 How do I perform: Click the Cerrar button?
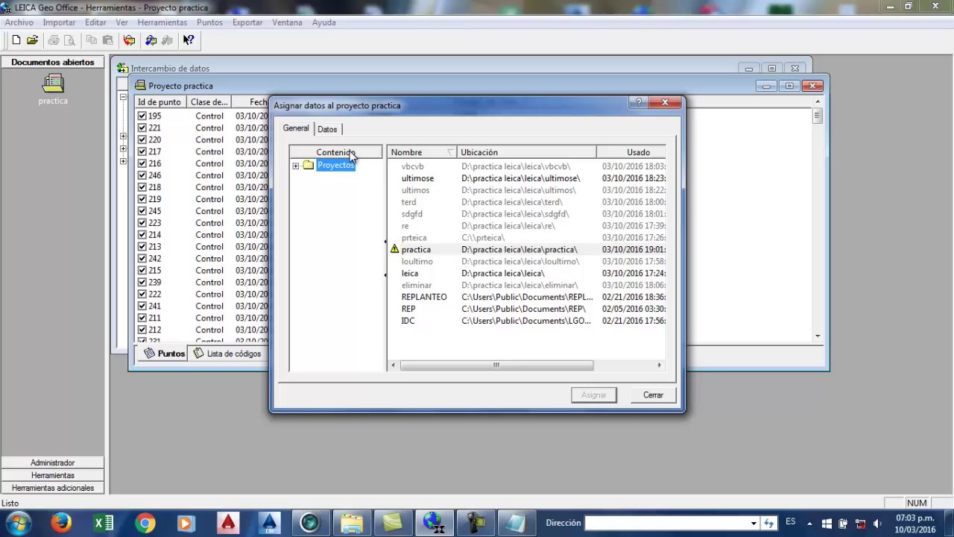[653, 395]
